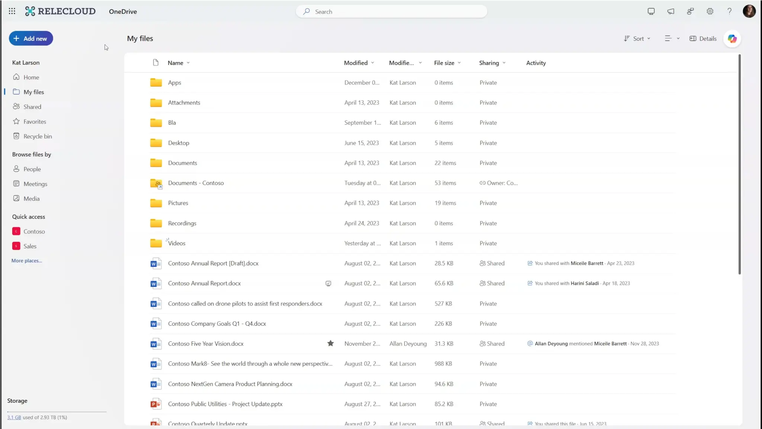Click the Relecloud logo

pos(60,11)
